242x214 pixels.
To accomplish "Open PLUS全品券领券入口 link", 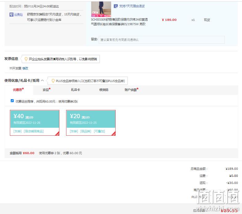I will pos(90,81).
